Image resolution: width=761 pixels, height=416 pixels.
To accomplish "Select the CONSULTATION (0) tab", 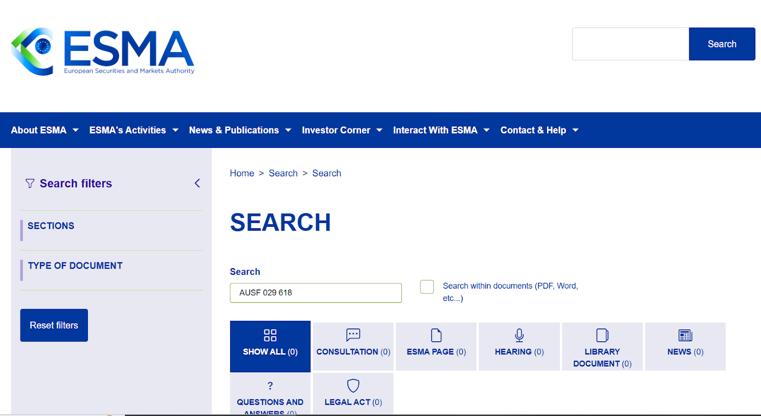I will [353, 347].
